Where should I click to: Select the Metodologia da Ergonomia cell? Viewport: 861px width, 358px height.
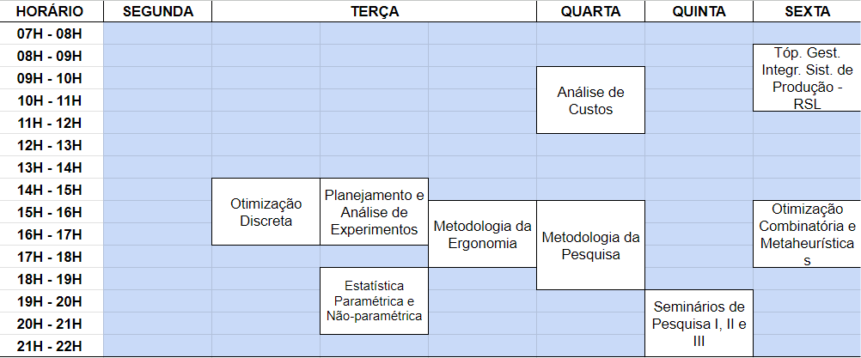tap(482, 234)
